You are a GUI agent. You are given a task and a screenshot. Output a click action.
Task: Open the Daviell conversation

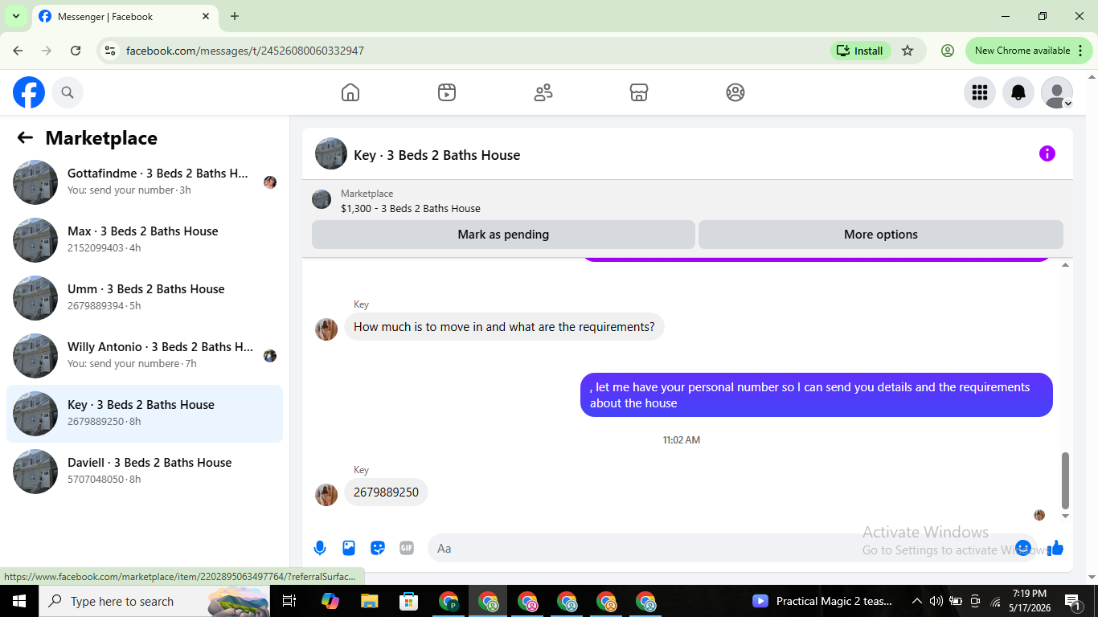pyautogui.click(x=145, y=472)
